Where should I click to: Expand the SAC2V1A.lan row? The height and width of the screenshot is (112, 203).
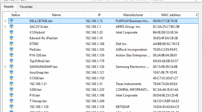(x=5, y=26)
